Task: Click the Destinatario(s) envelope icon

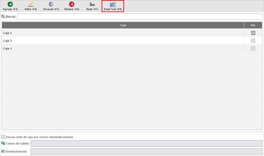Action: pyautogui.click(x=3, y=151)
